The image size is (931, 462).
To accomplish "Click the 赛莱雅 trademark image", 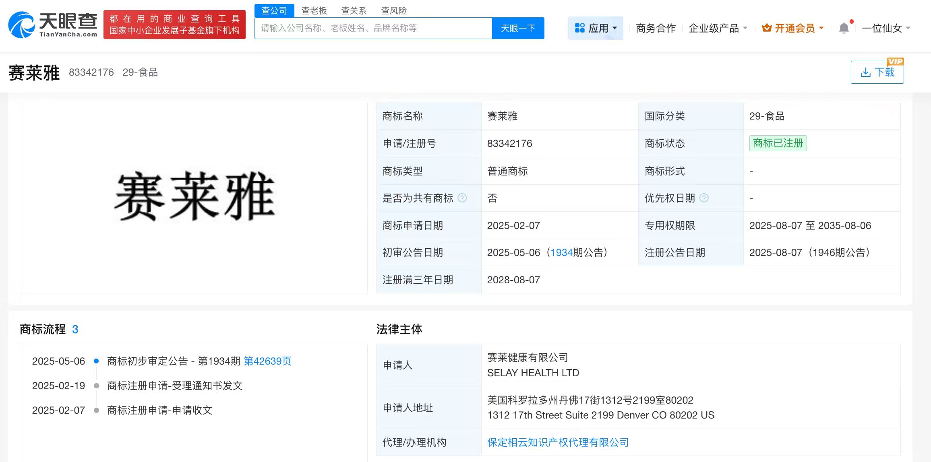I will pos(194,196).
